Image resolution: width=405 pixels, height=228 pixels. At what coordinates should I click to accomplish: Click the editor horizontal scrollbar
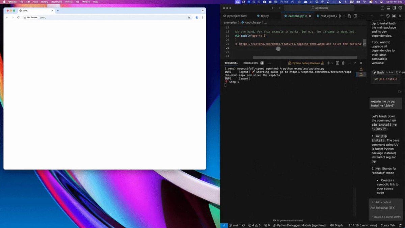(305, 57)
